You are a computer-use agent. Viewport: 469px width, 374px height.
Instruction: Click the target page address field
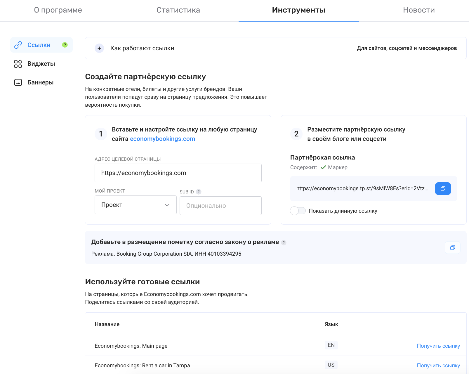click(x=178, y=173)
